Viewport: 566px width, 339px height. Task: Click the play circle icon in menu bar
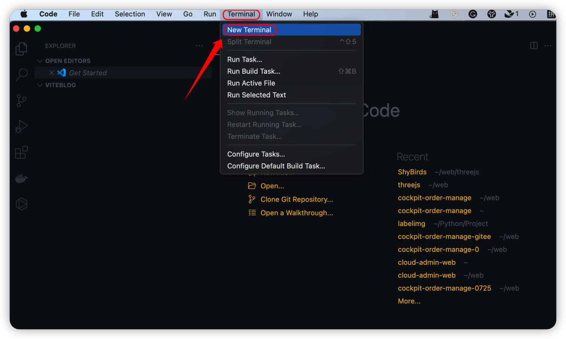[x=532, y=14]
